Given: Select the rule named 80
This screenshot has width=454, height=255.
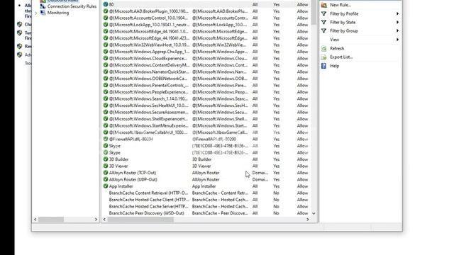Looking at the screenshot, I should (x=111, y=4).
